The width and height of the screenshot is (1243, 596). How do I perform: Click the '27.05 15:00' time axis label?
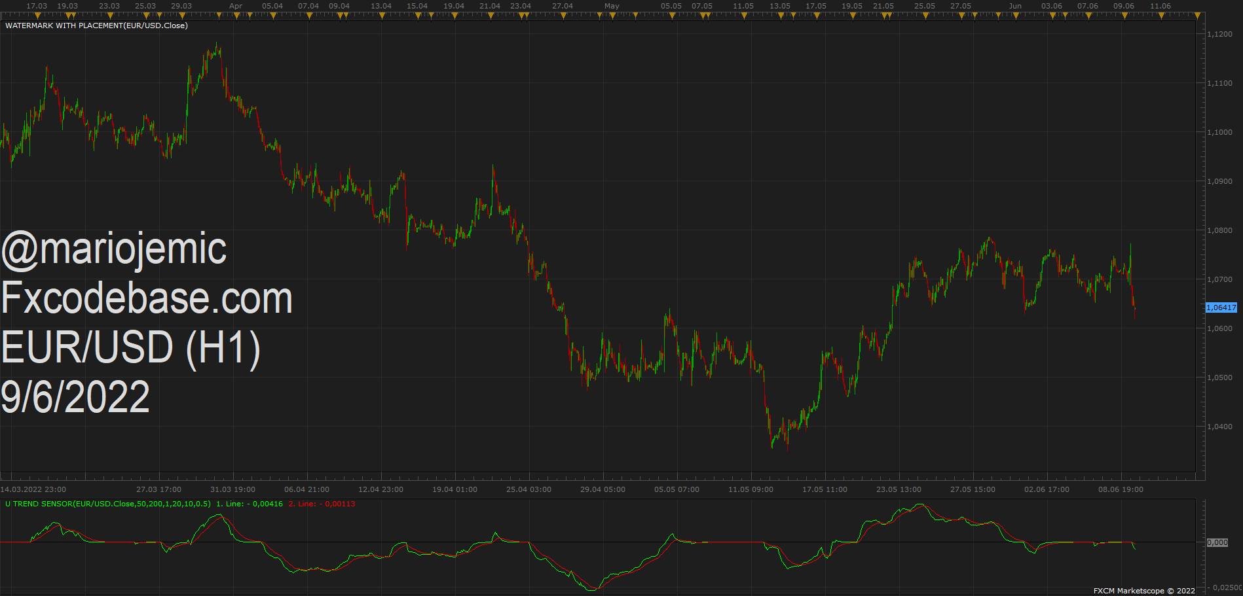click(x=973, y=489)
